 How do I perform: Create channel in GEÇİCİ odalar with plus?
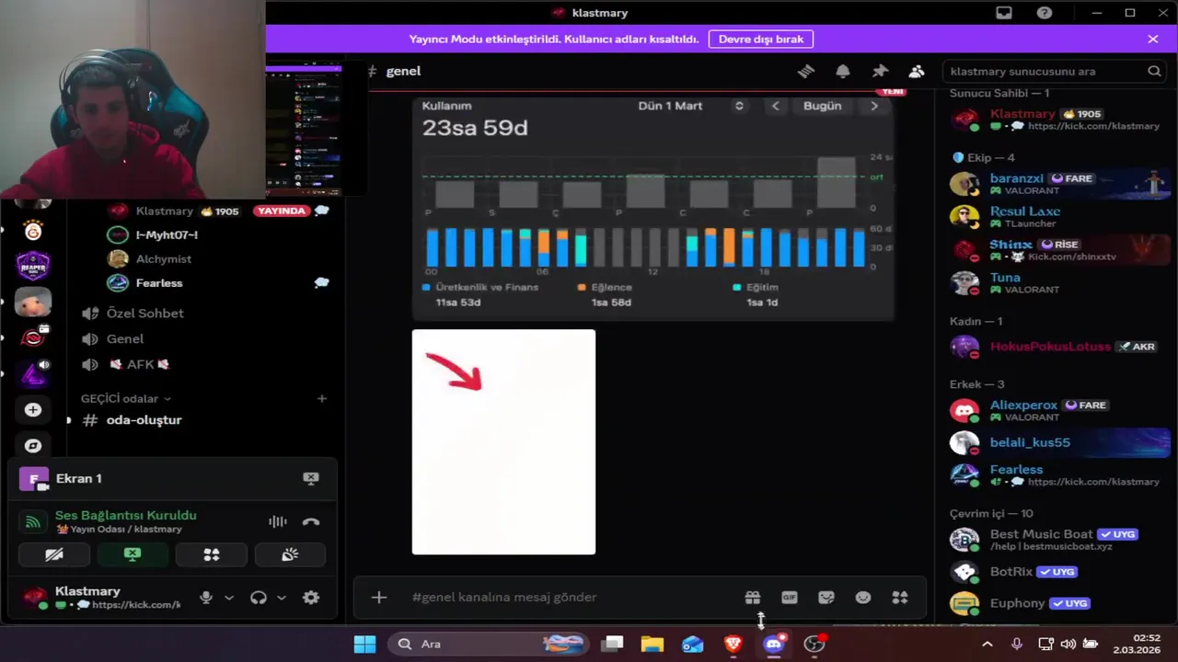point(322,398)
